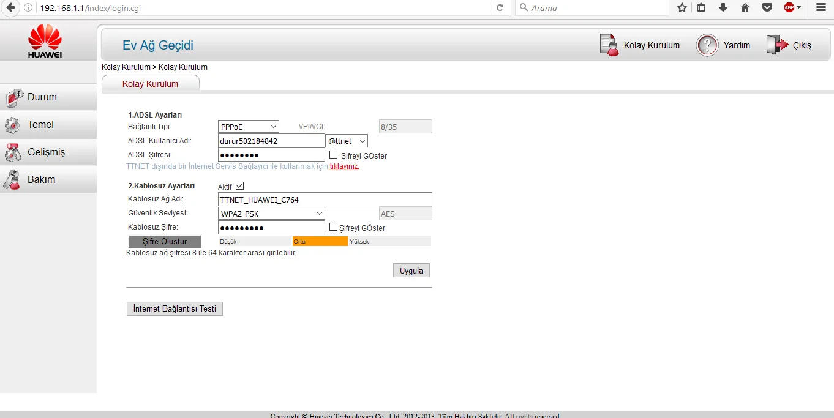Go to browser home icon
Image resolution: width=834 pixels, height=418 pixels.
[x=745, y=8]
